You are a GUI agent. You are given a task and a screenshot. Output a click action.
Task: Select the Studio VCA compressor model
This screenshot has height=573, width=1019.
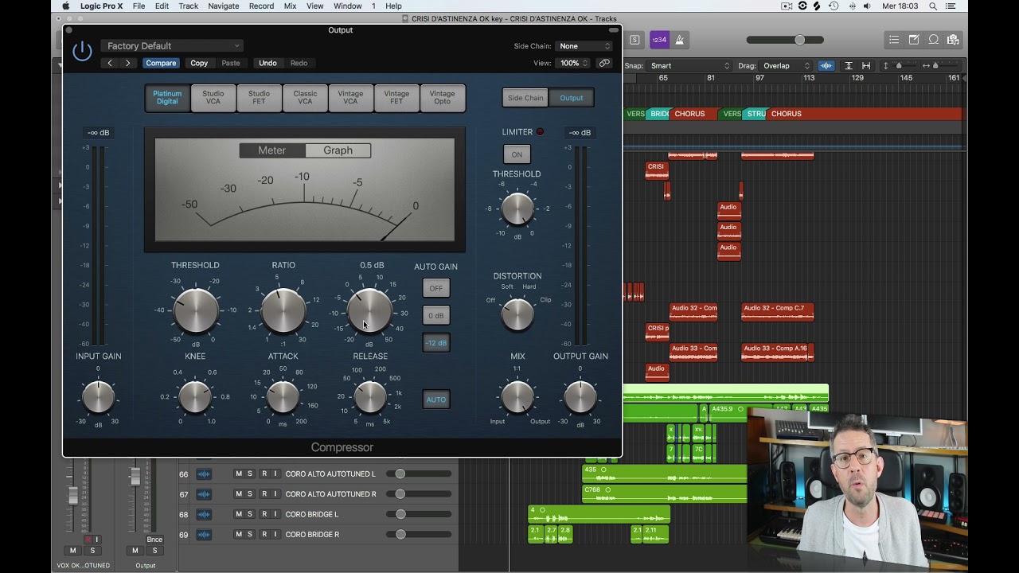pos(213,98)
